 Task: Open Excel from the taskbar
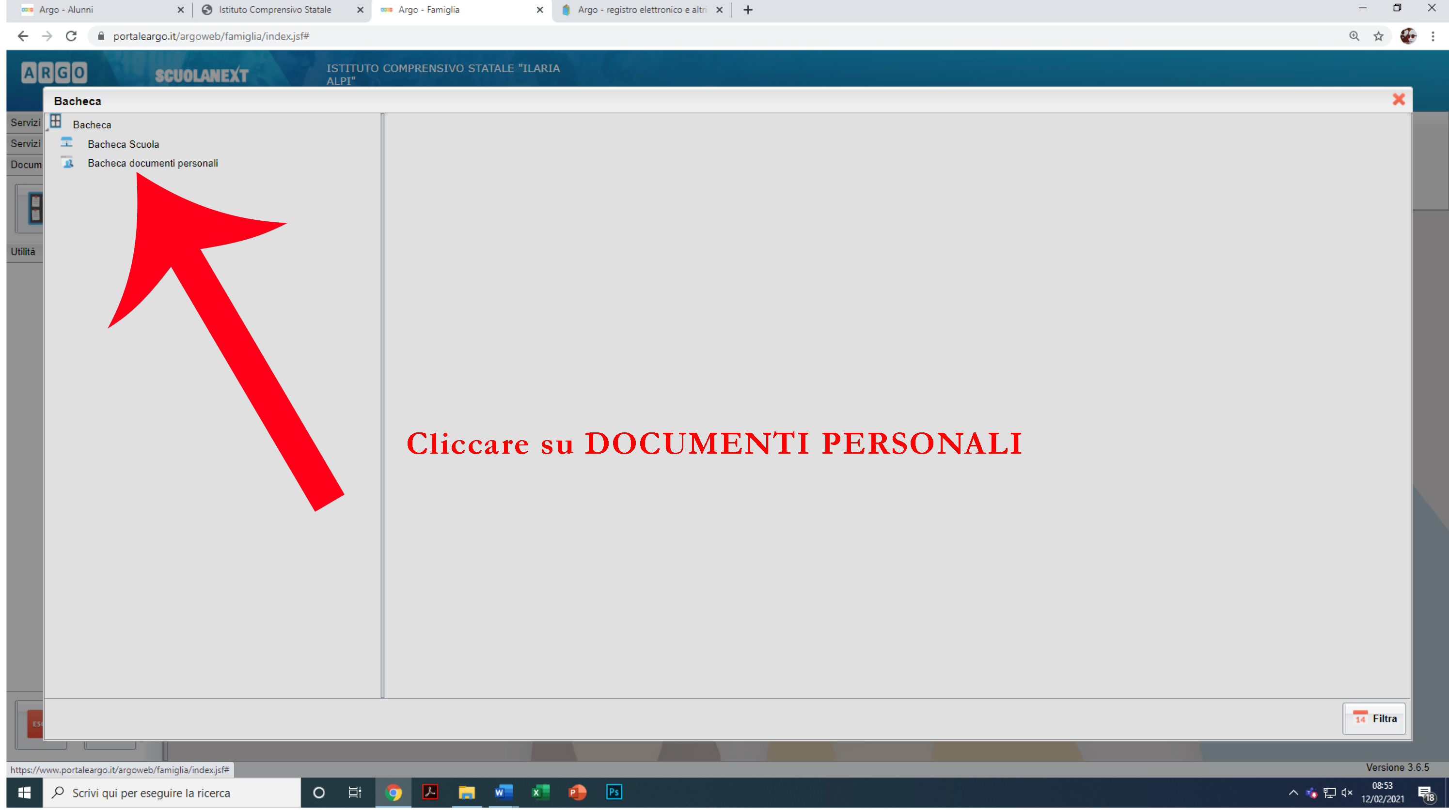[540, 792]
